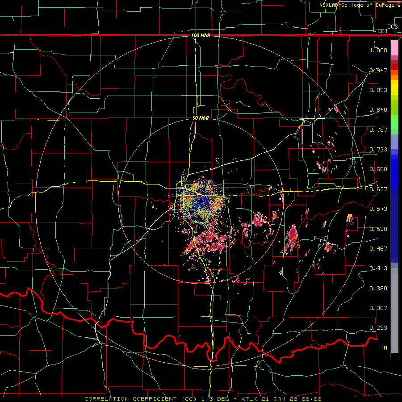
Task: Click the 0.733 scale value
Action: click(x=378, y=149)
